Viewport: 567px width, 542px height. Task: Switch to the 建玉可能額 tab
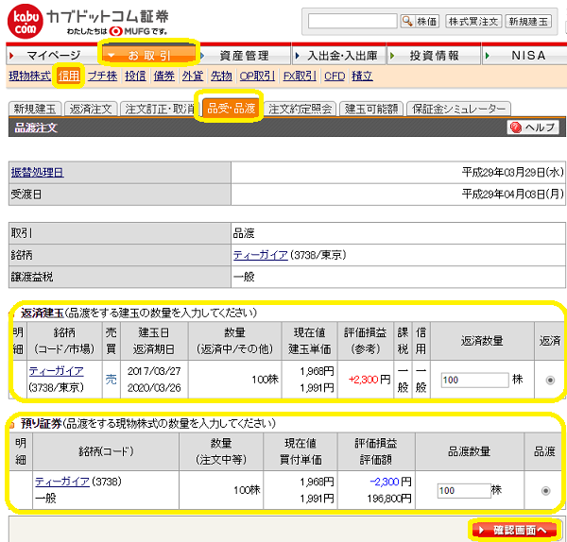click(371, 109)
